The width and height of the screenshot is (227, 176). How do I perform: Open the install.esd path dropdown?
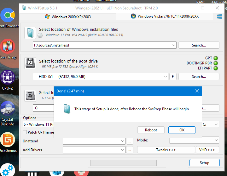(174, 45)
